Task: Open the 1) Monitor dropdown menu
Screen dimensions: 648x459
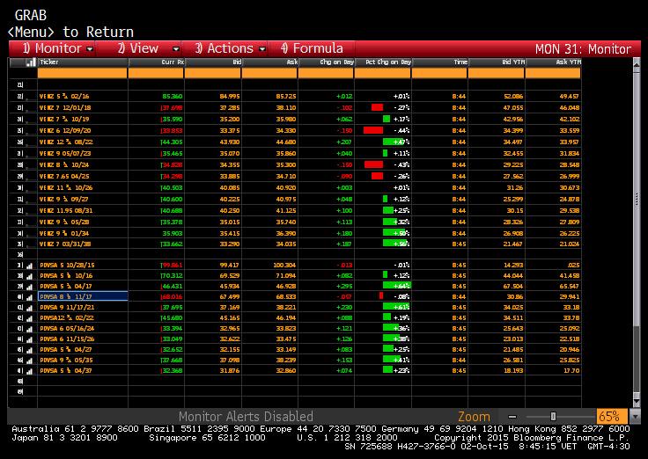Action: click(58, 48)
